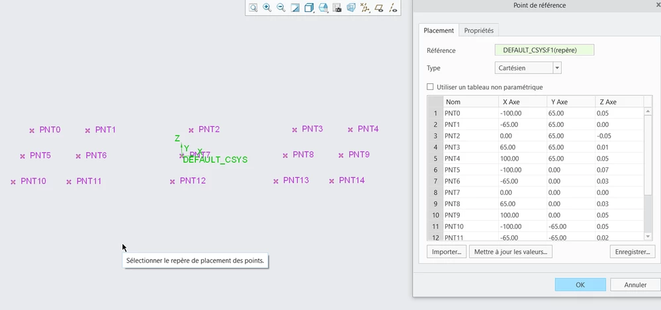The image size is (661, 310).
Task: Click the X Axe column header
Action: point(522,102)
